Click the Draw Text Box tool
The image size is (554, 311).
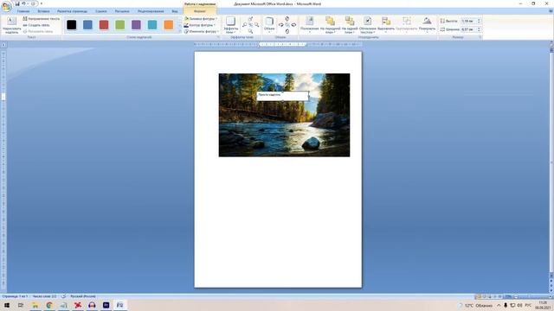tap(11, 25)
